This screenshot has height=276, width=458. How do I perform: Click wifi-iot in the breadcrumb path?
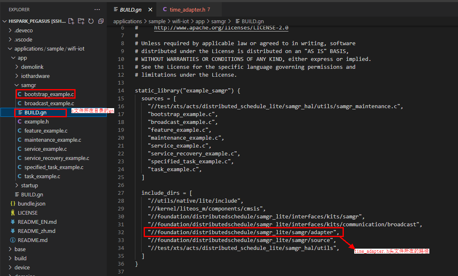click(x=181, y=21)
